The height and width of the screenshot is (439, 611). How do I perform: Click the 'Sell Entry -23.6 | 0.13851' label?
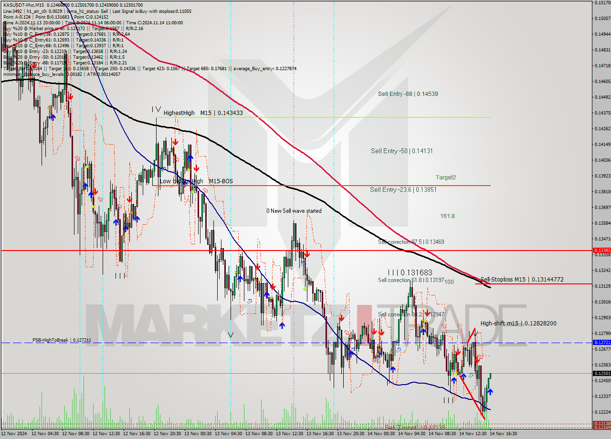403,189
